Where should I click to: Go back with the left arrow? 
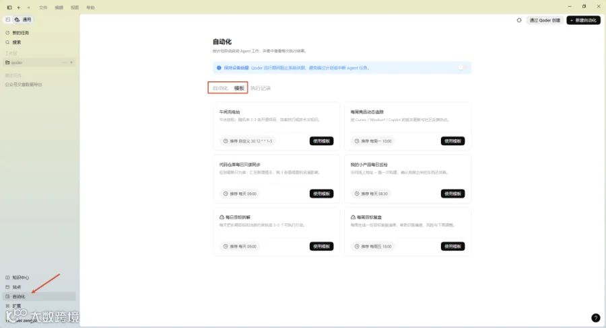click(x=19, y=7)
